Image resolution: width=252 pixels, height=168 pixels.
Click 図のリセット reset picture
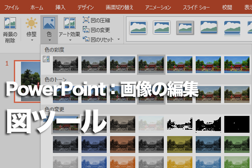click(x=98, y=39)
